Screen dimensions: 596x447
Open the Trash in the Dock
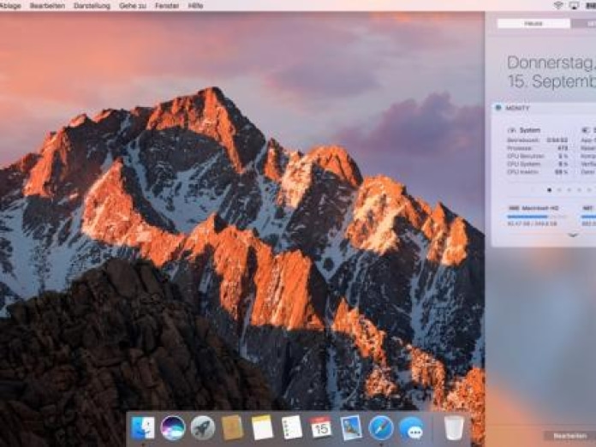454,428
